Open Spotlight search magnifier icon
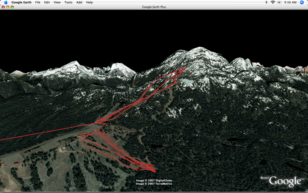 [x=302, y=3]
